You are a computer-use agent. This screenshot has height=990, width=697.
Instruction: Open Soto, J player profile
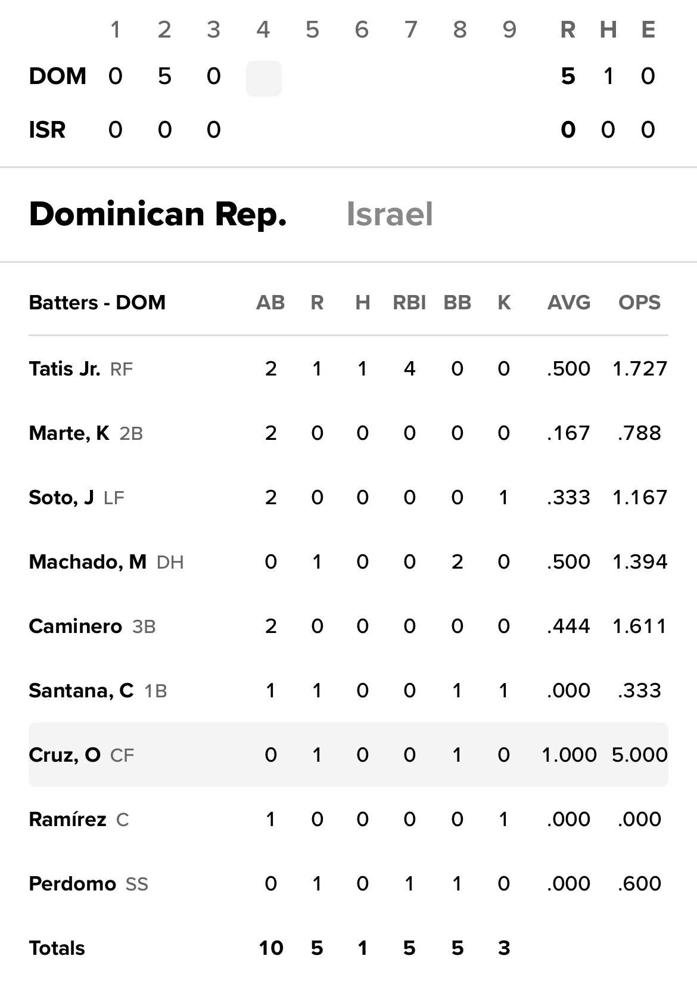point(61,498)
